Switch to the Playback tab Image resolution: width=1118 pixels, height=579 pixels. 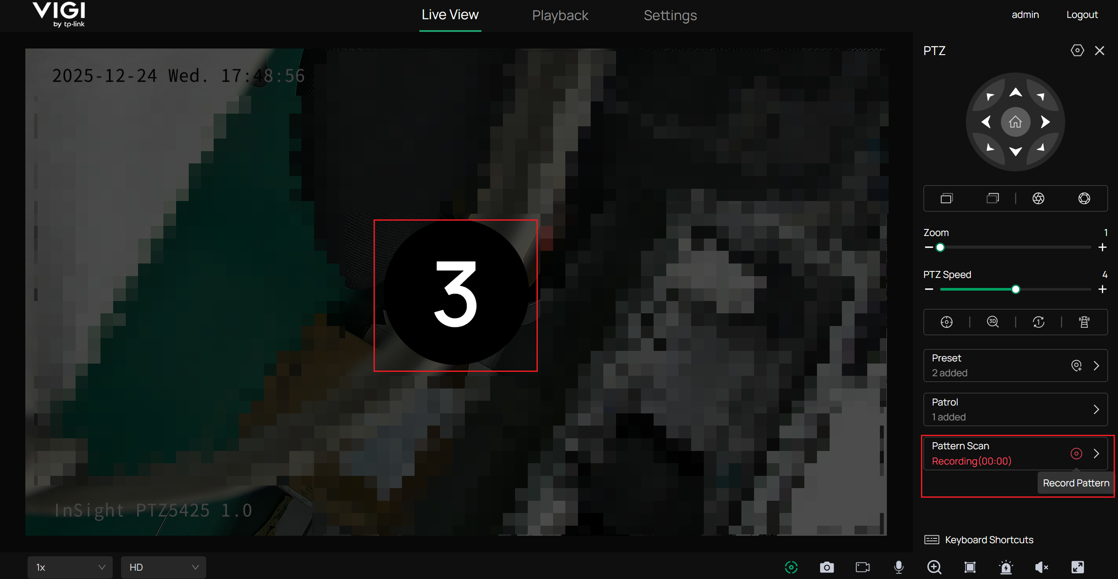click(x=560, y=15)
